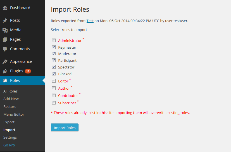
Task: Check the Author role checkbox
Action: coord(54,88)
